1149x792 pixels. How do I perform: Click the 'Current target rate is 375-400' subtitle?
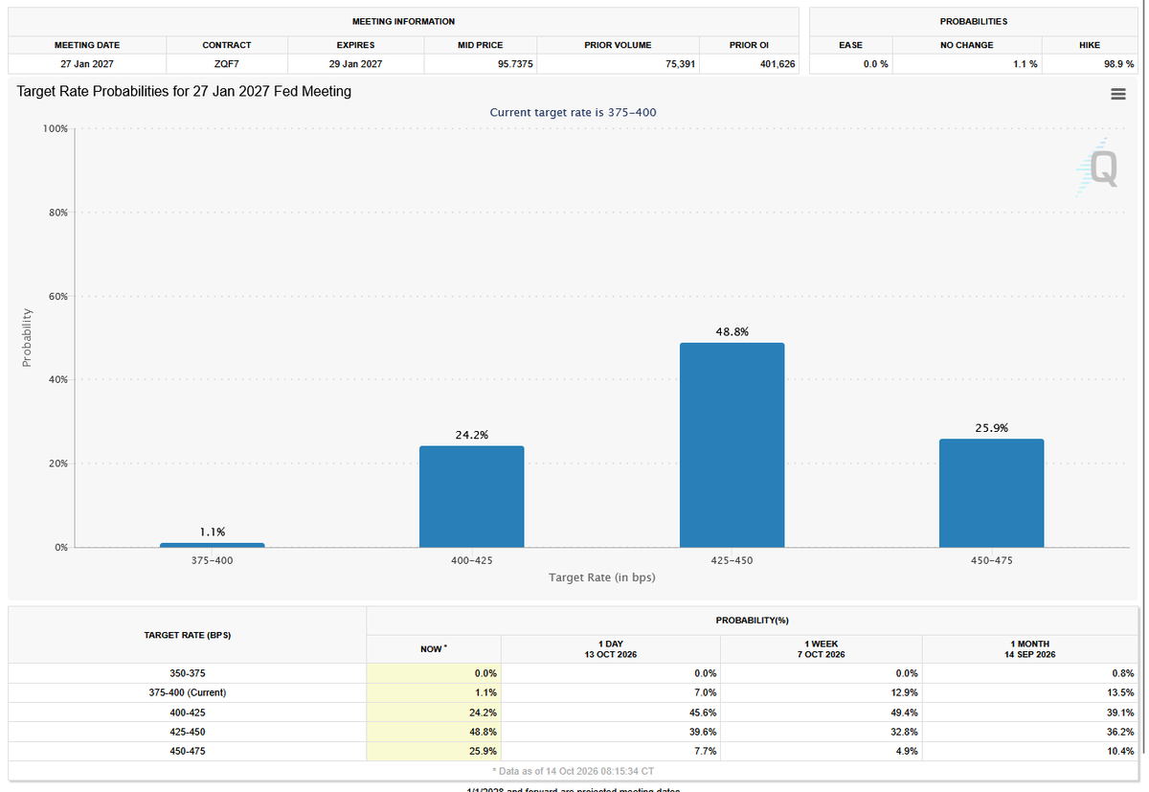click(573, 112)
